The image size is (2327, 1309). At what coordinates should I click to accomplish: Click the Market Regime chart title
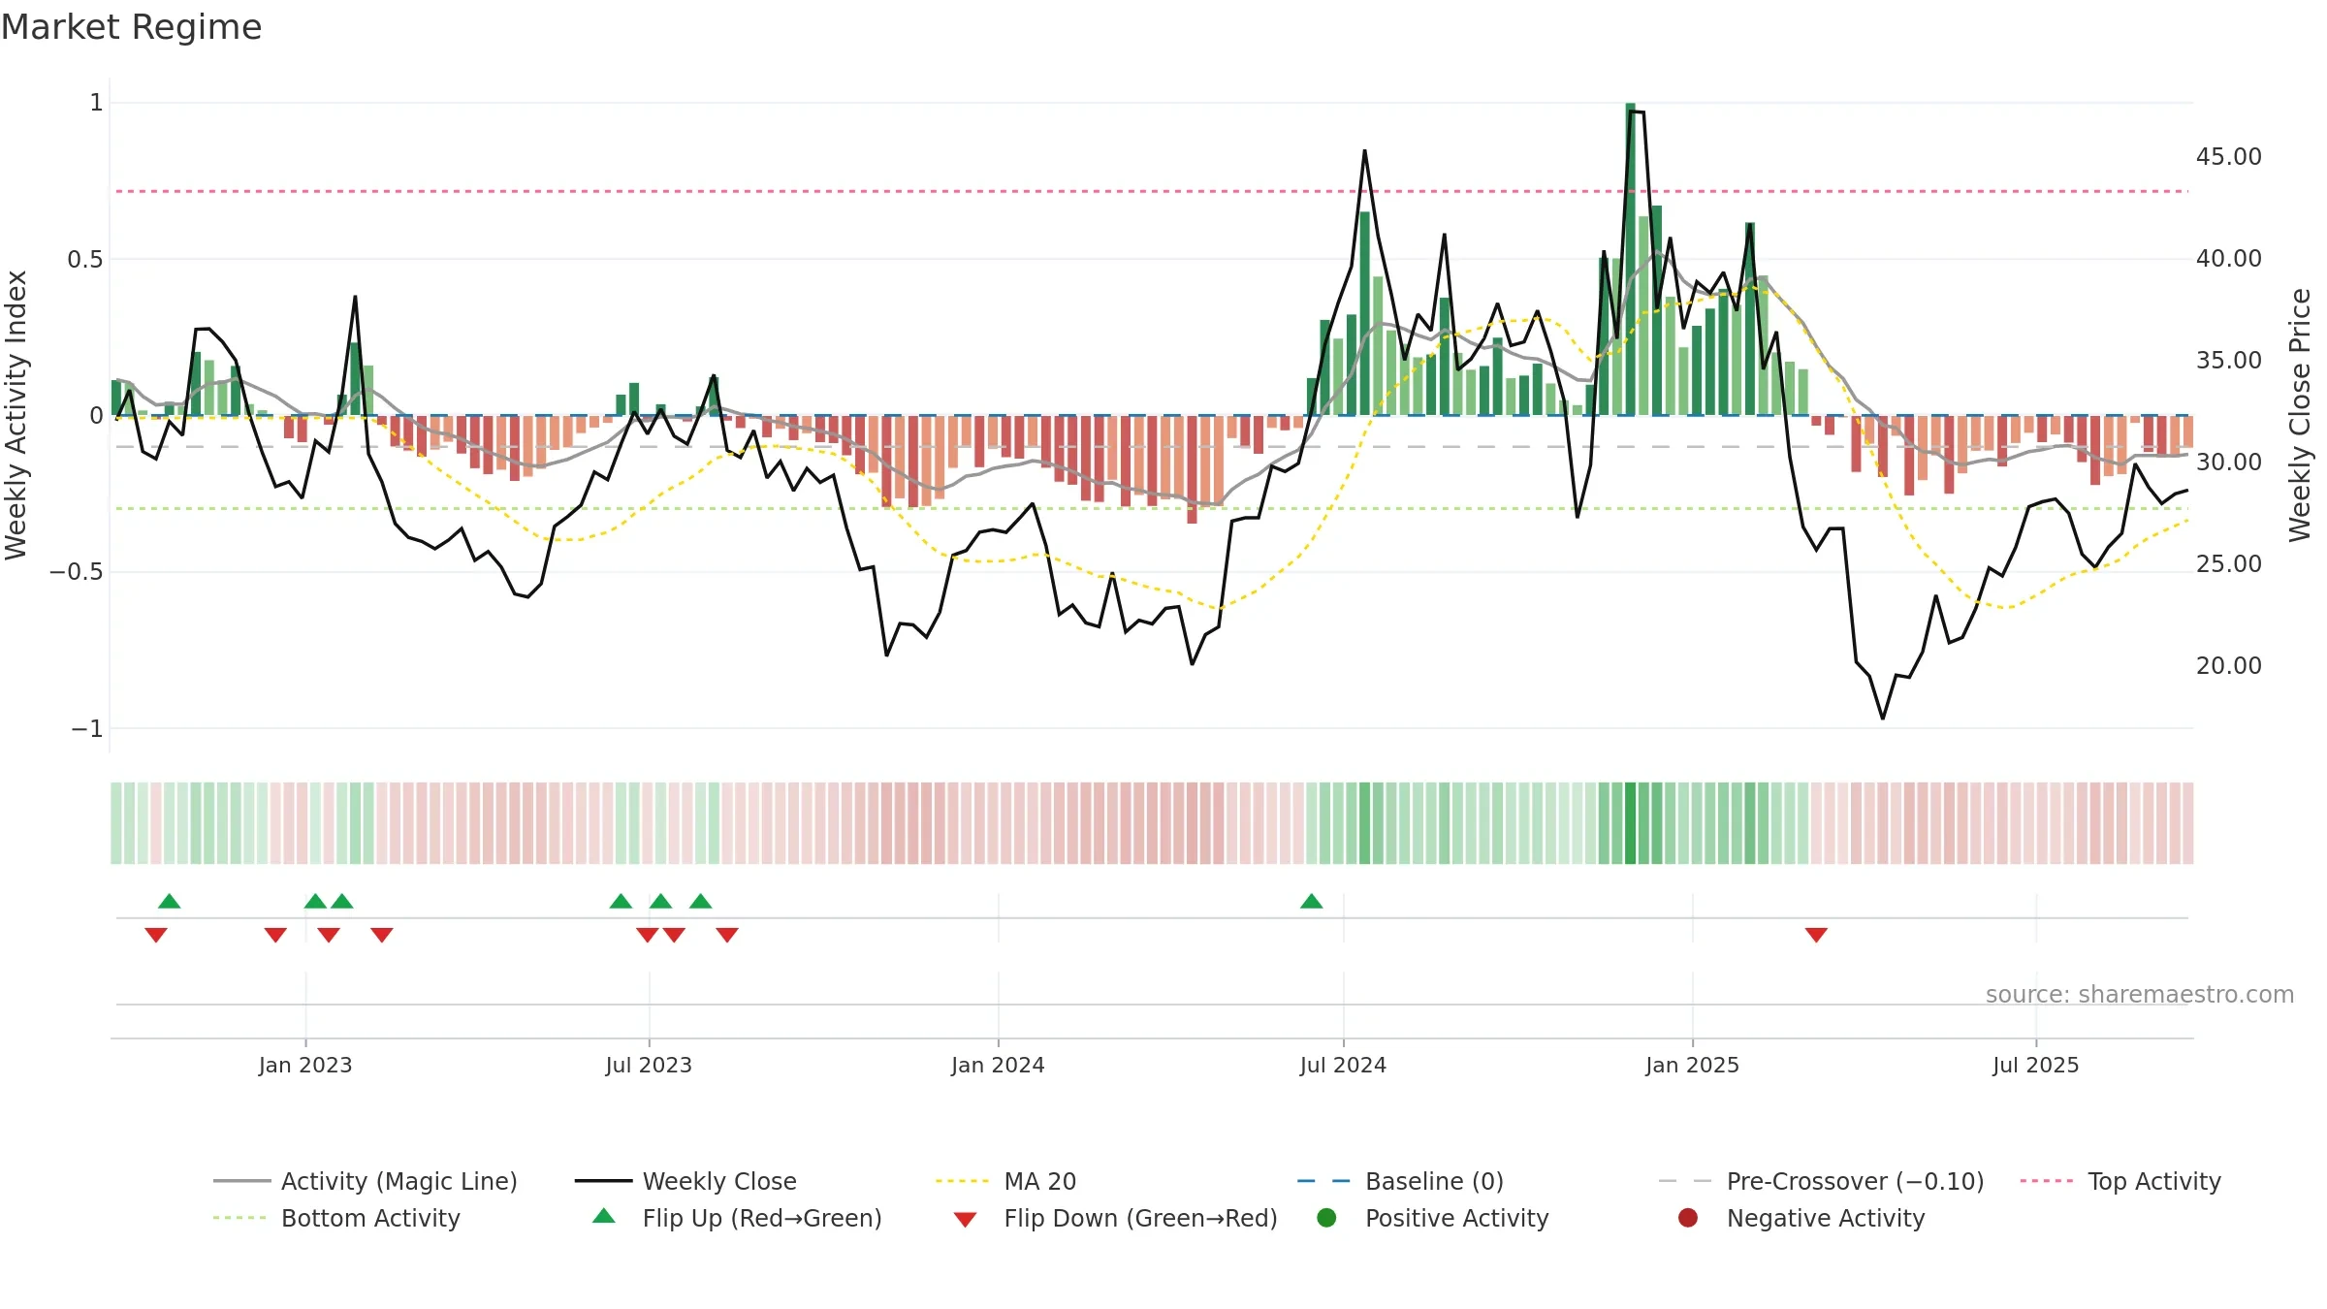click(x=131, y=27)
